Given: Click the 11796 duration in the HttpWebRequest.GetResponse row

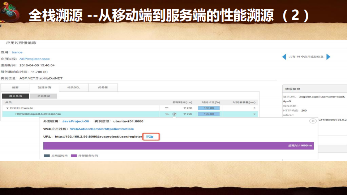Looking at the screenshot, I should 188,114.
